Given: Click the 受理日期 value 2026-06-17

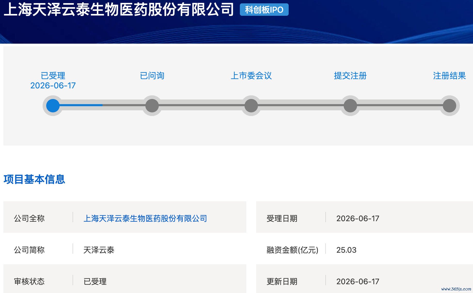Looking at the screenshot, I should 358,219.
